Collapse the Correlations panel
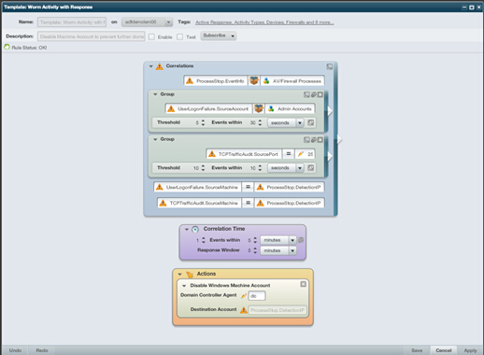Screen dimensions: 484x355 pos(150,66)
